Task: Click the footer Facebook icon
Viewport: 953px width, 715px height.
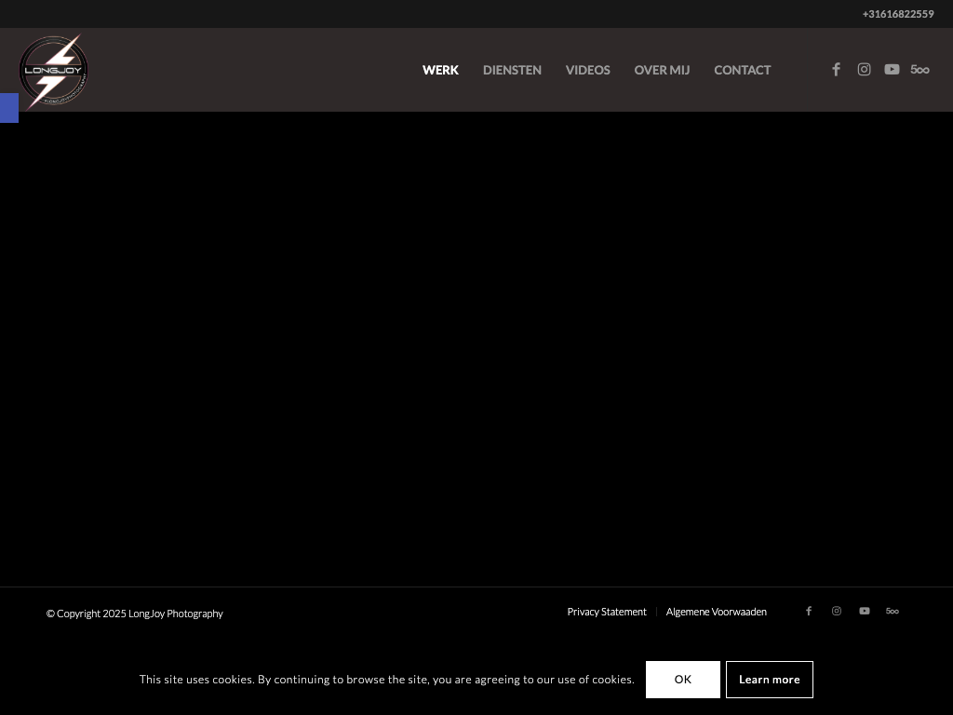Action: 809,612
